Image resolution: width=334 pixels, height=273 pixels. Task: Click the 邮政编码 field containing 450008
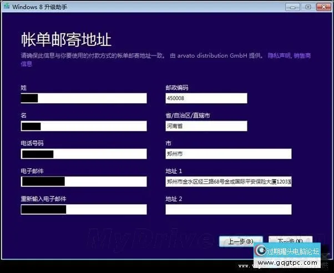tap(206, 98)
